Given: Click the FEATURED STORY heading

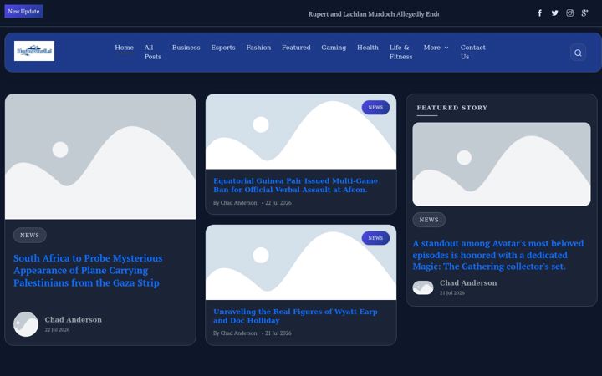Looking at the screenshot, I should [x=452, y=108].
